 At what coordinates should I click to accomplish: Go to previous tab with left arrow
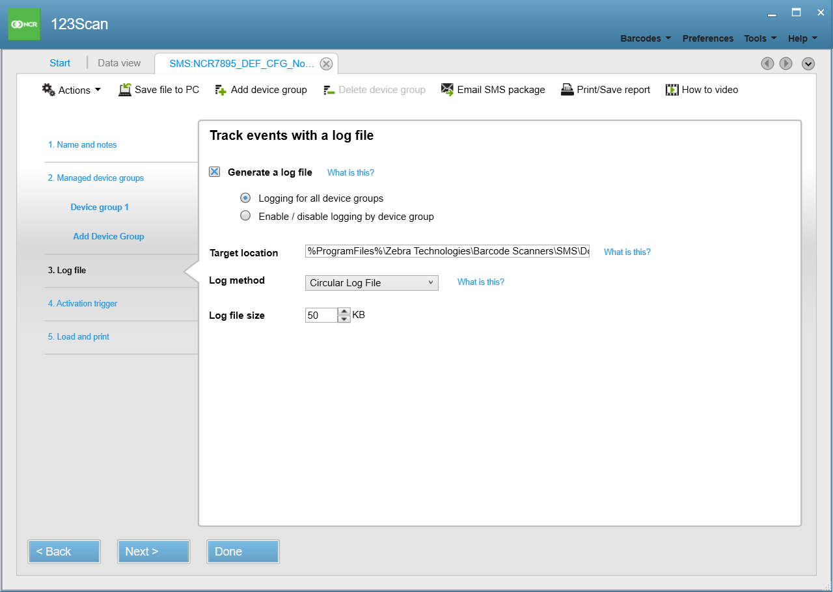pyautogui.click(x=767, y=63)
